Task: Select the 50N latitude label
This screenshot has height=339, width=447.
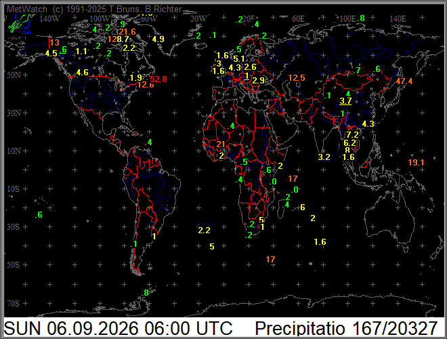Action: click(14, 75)
